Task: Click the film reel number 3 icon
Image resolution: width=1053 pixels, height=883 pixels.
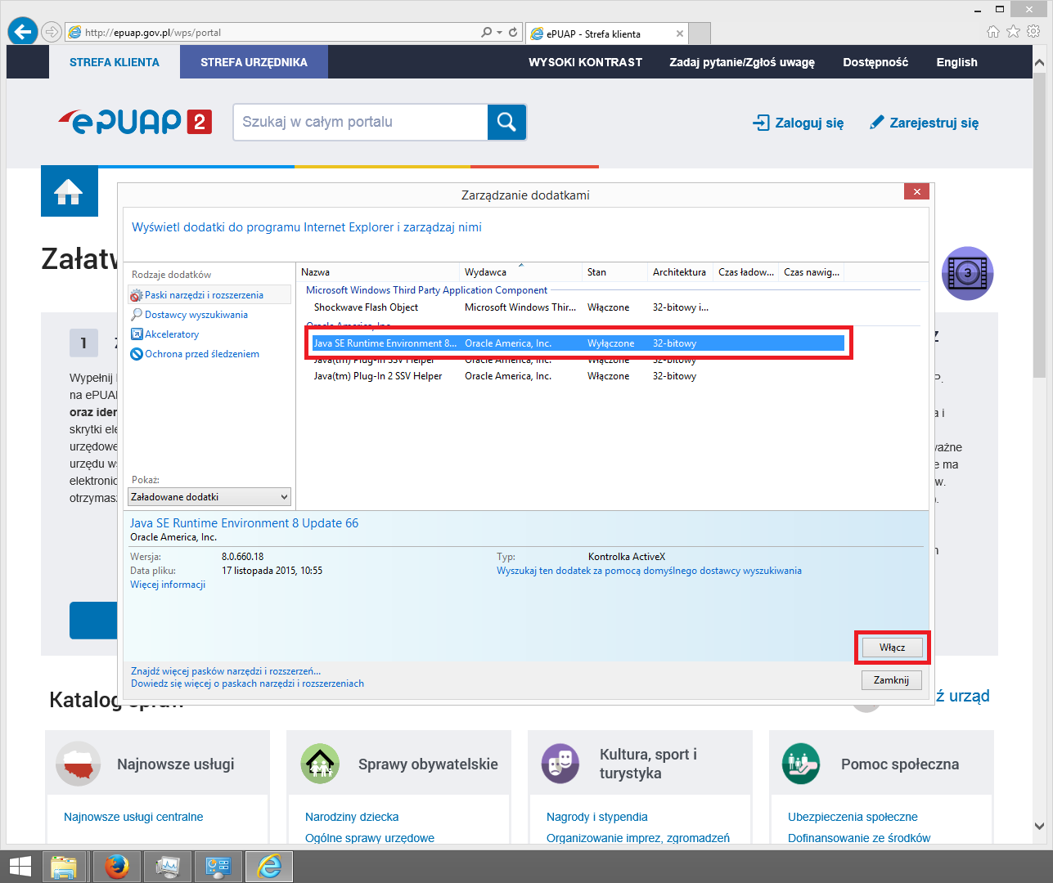Action: (x=967, y=273)
